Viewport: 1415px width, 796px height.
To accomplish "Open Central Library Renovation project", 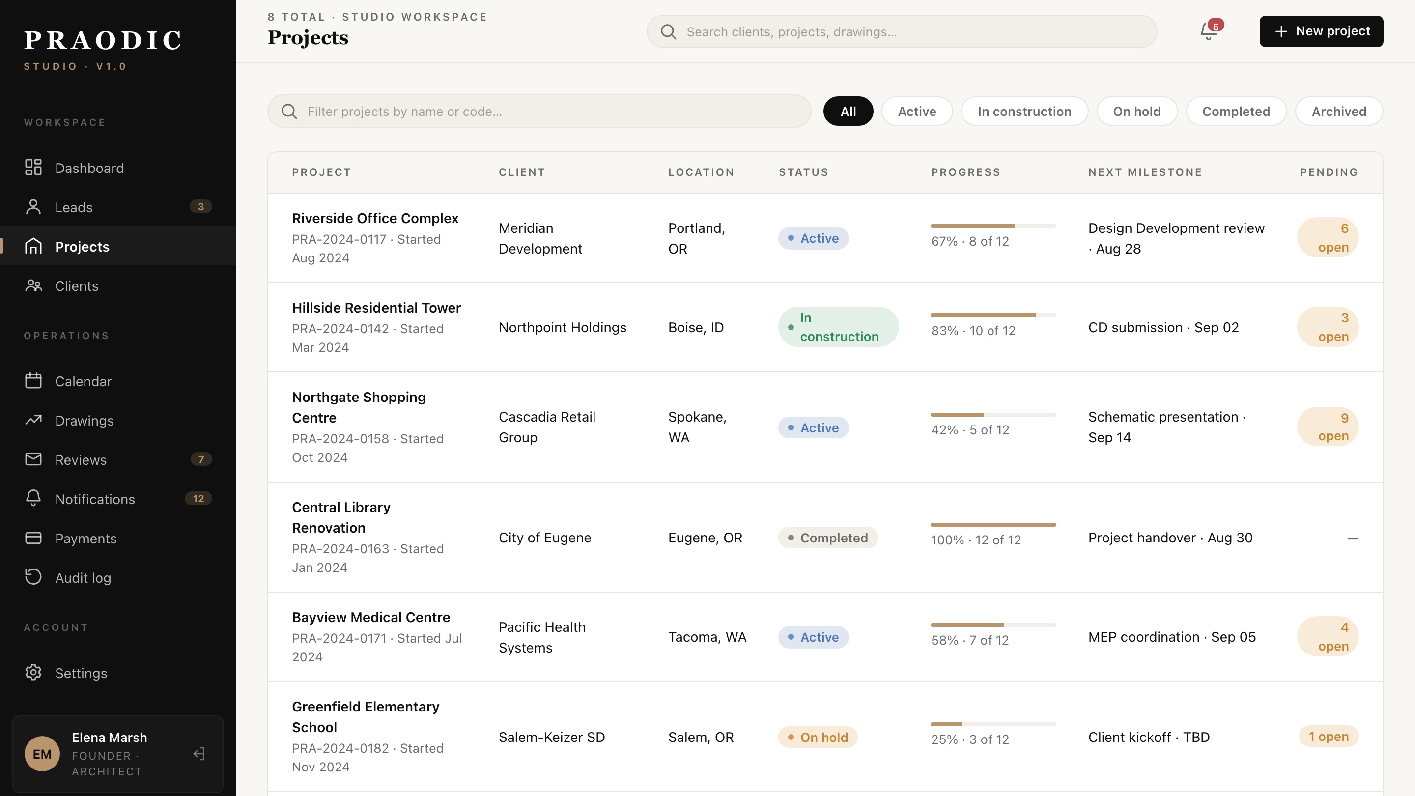I will point(341,517).
